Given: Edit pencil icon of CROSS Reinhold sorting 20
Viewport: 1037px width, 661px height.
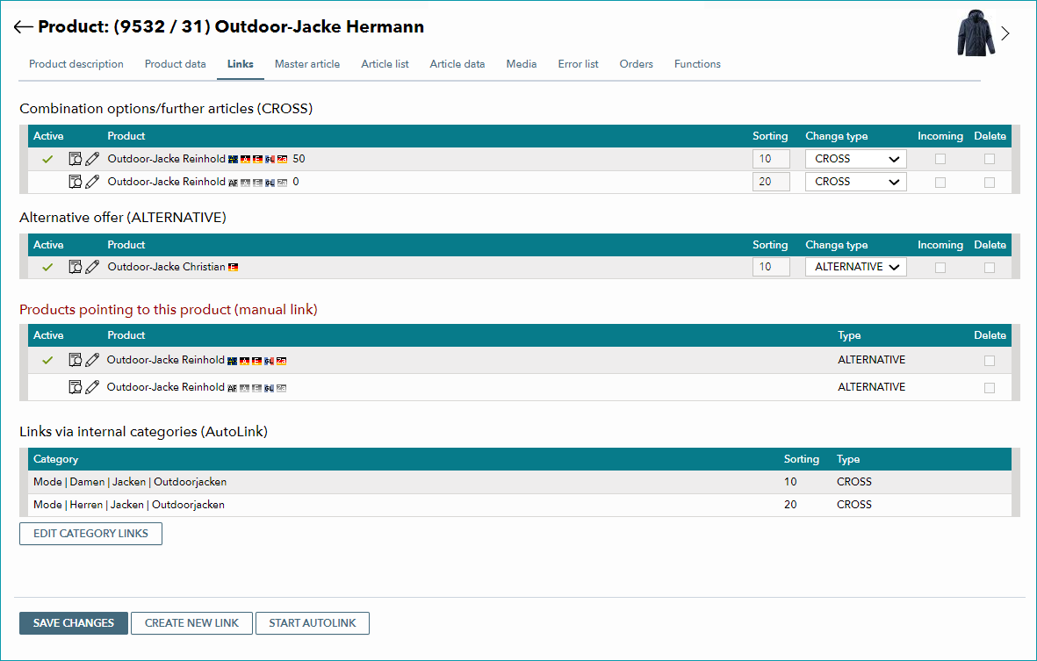Looking at the screenshot, I should (92, 182).
